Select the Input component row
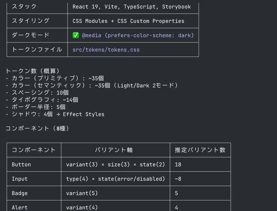 (x=119, y=179)
